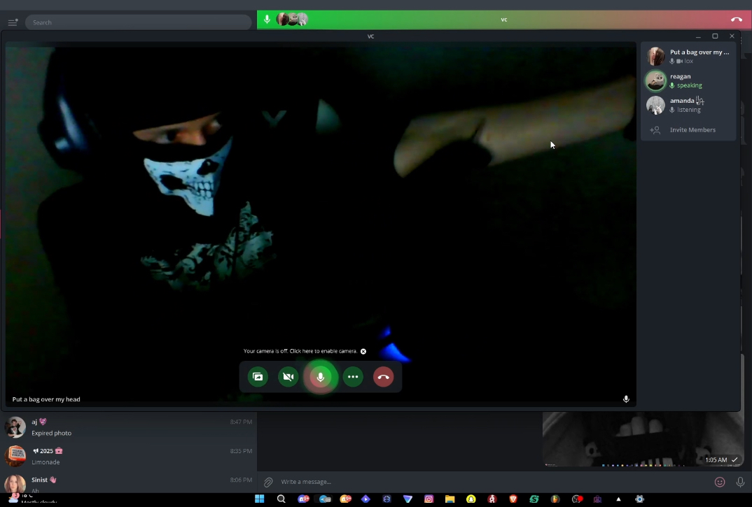752x507 pixels.
Task: Open the 2025 channel in chat list
Action: pyautogui.click(x=129, y=456)
